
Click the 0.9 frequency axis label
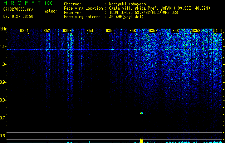3,82
